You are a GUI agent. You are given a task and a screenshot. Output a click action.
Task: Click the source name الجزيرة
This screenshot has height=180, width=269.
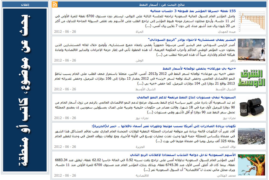click(140, 147)
